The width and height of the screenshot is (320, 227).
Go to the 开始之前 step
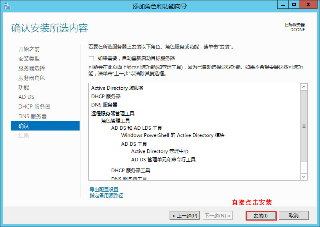29,49
